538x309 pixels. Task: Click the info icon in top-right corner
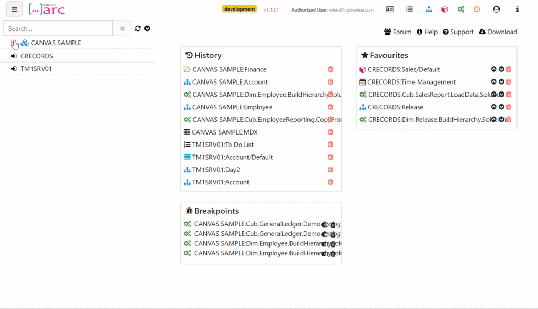pos(518,9)
